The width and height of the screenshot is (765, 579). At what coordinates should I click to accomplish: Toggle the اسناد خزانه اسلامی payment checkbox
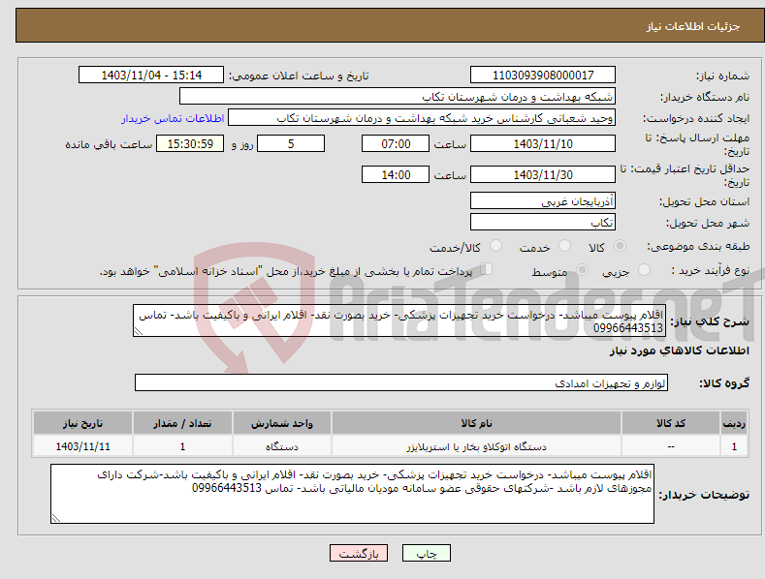pyautogui.click(x=486, y=269)
